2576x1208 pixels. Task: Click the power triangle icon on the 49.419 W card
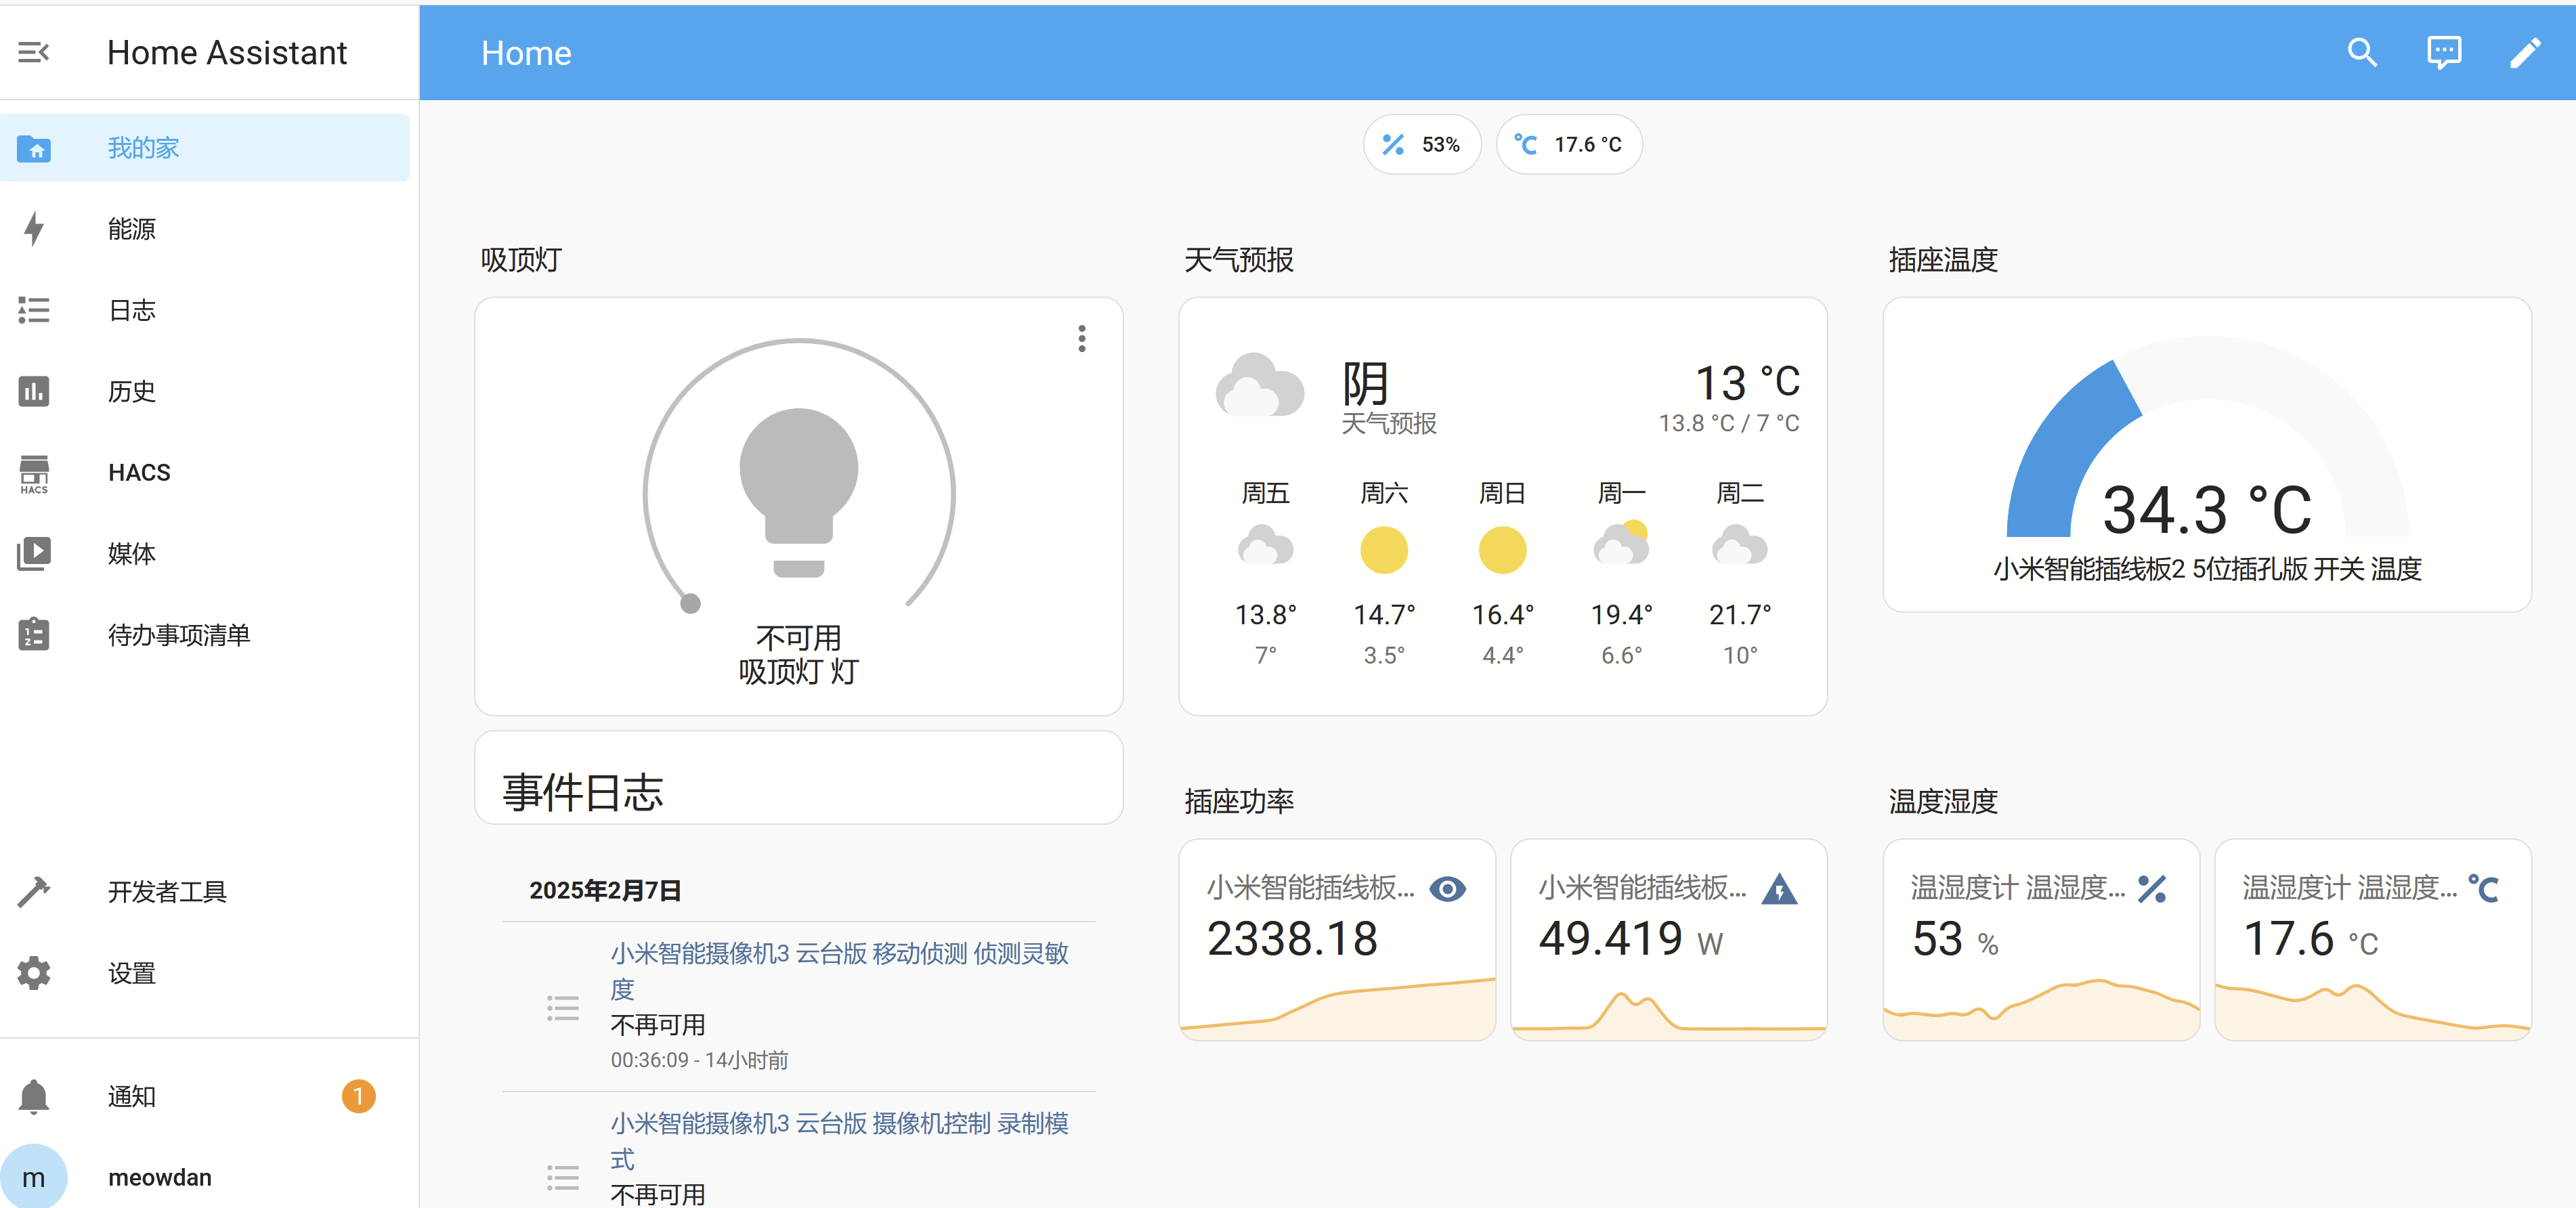[1779, 888]
